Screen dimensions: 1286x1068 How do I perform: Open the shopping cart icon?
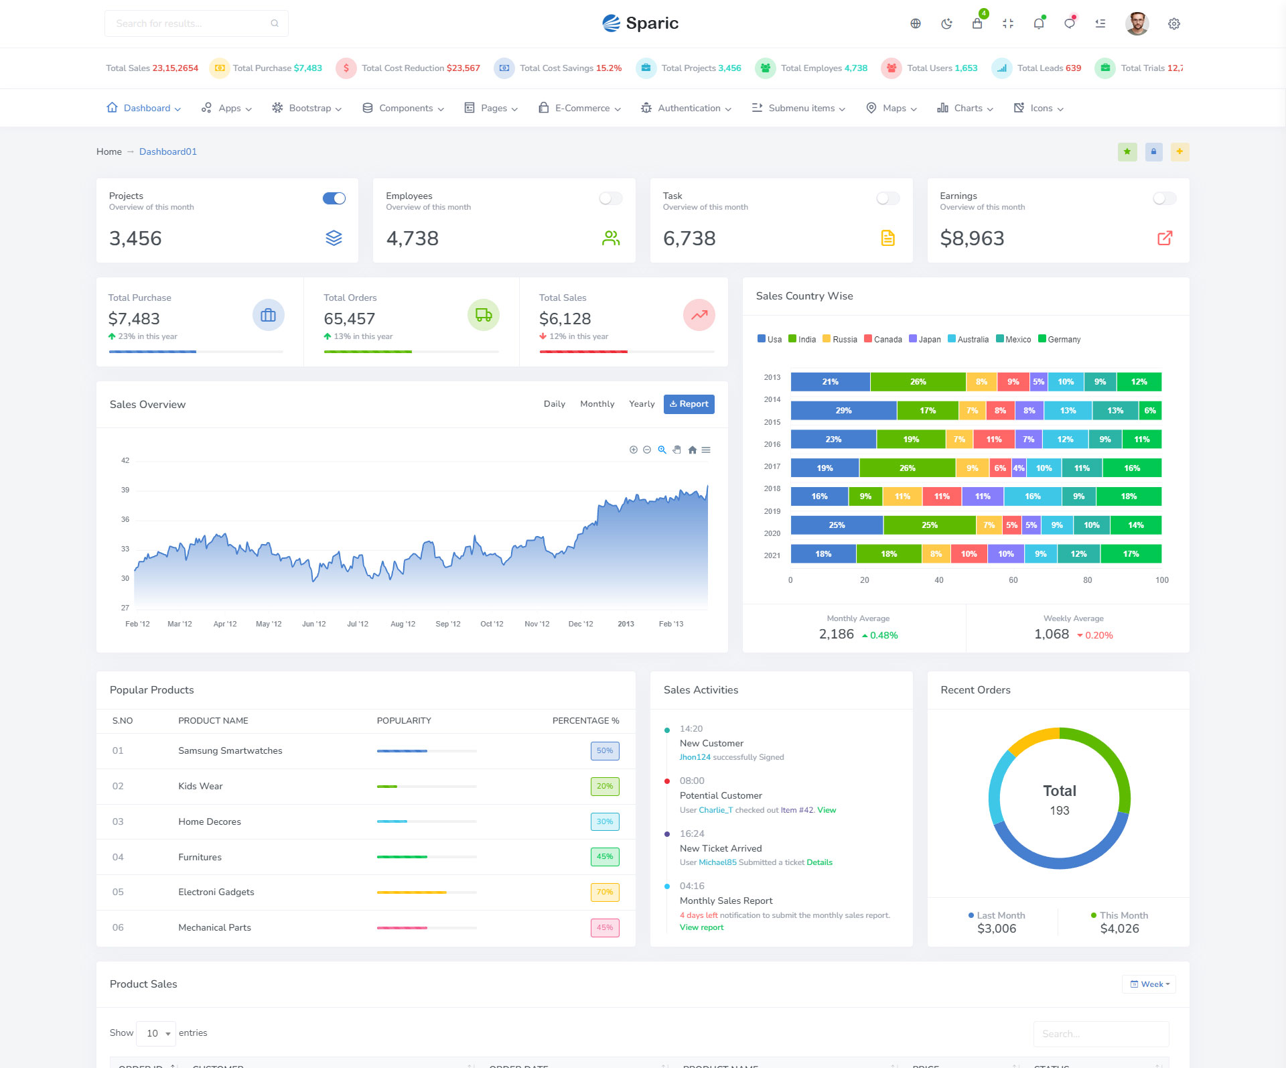[x=977, y=23]
